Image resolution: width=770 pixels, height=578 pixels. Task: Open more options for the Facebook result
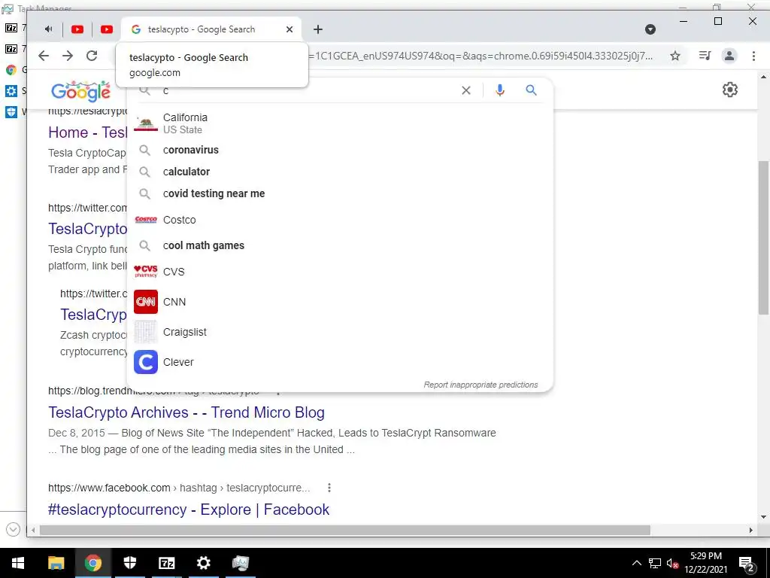tap(329, 488)
